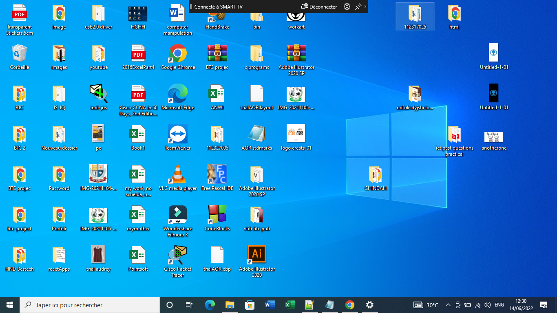Toggle the pin on the connection bar
Screen dimensions: 557x313
(358, 7)
